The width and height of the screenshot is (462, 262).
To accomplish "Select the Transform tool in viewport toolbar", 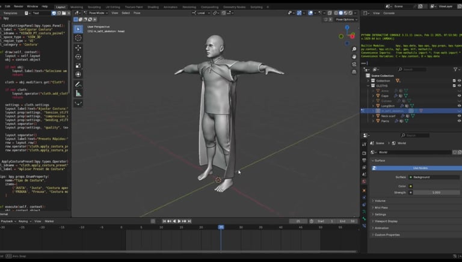I will pos(78,74).
